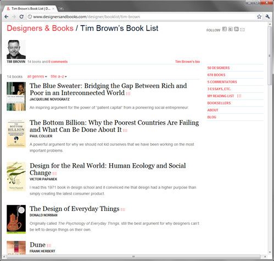
Task: Click author name Donald Norman
Action: (43, 215)
